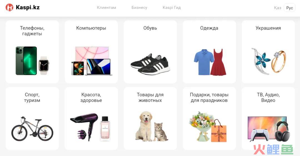300x156 pixels.
Task: Open the Телефоны, гаджеты category title
Action: pyautogui.click(x=32, y=31)
